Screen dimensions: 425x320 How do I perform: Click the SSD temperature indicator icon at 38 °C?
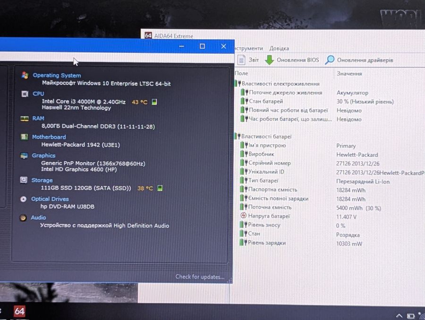(160, 188)
